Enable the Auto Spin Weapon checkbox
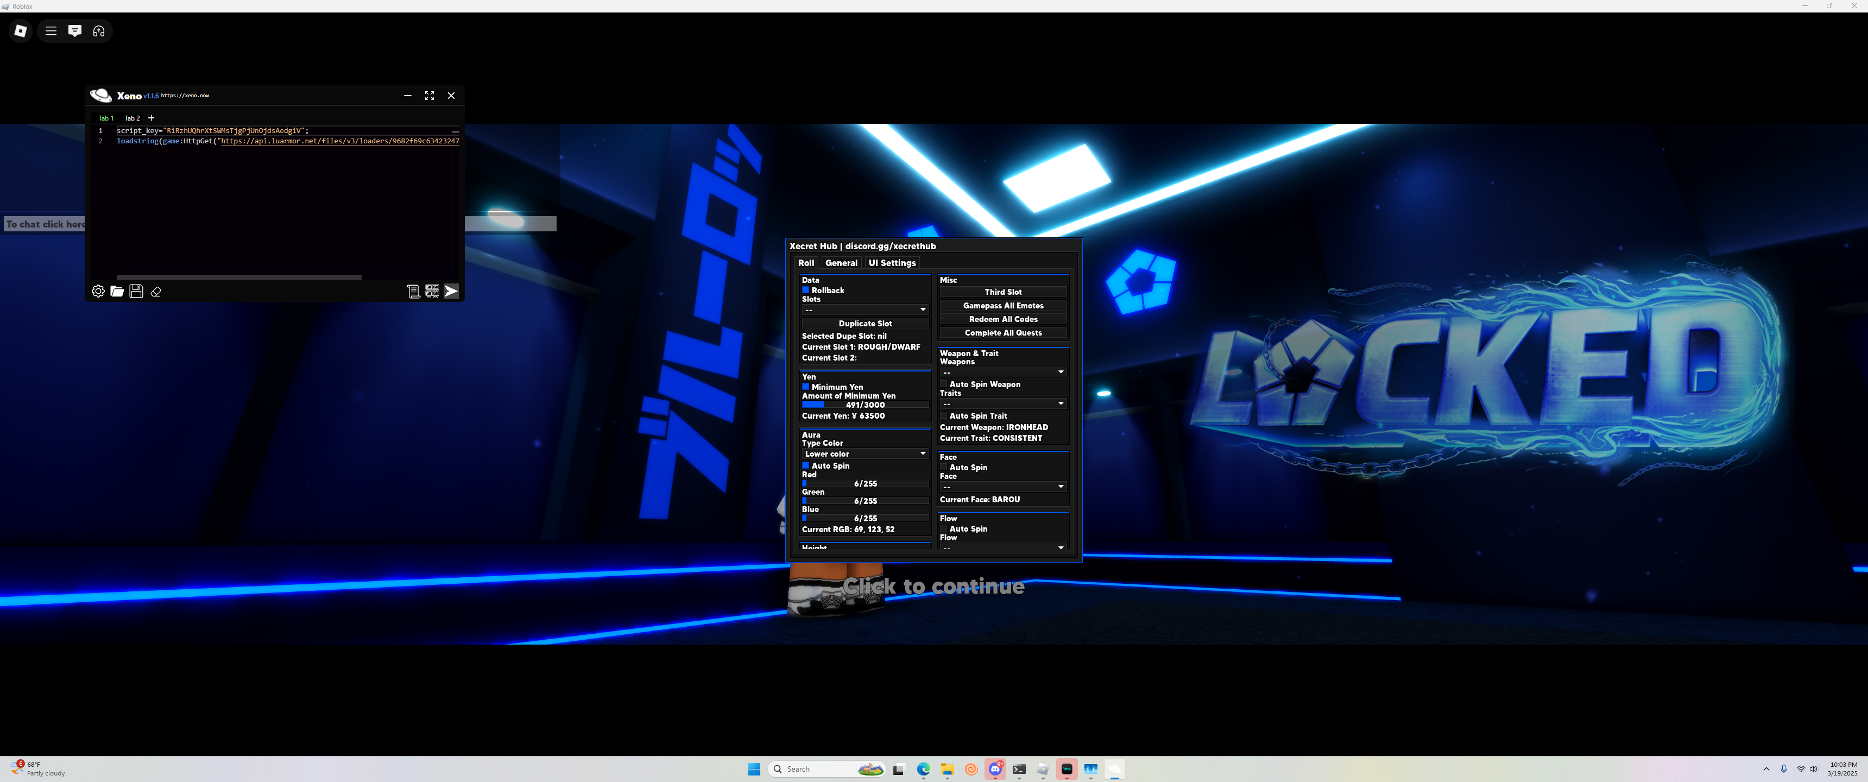 (x=943, y=384)
